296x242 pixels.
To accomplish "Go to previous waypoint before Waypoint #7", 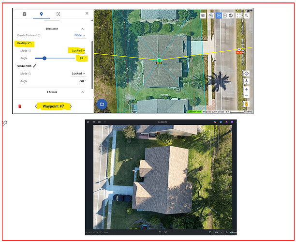I will click(36, 106).
